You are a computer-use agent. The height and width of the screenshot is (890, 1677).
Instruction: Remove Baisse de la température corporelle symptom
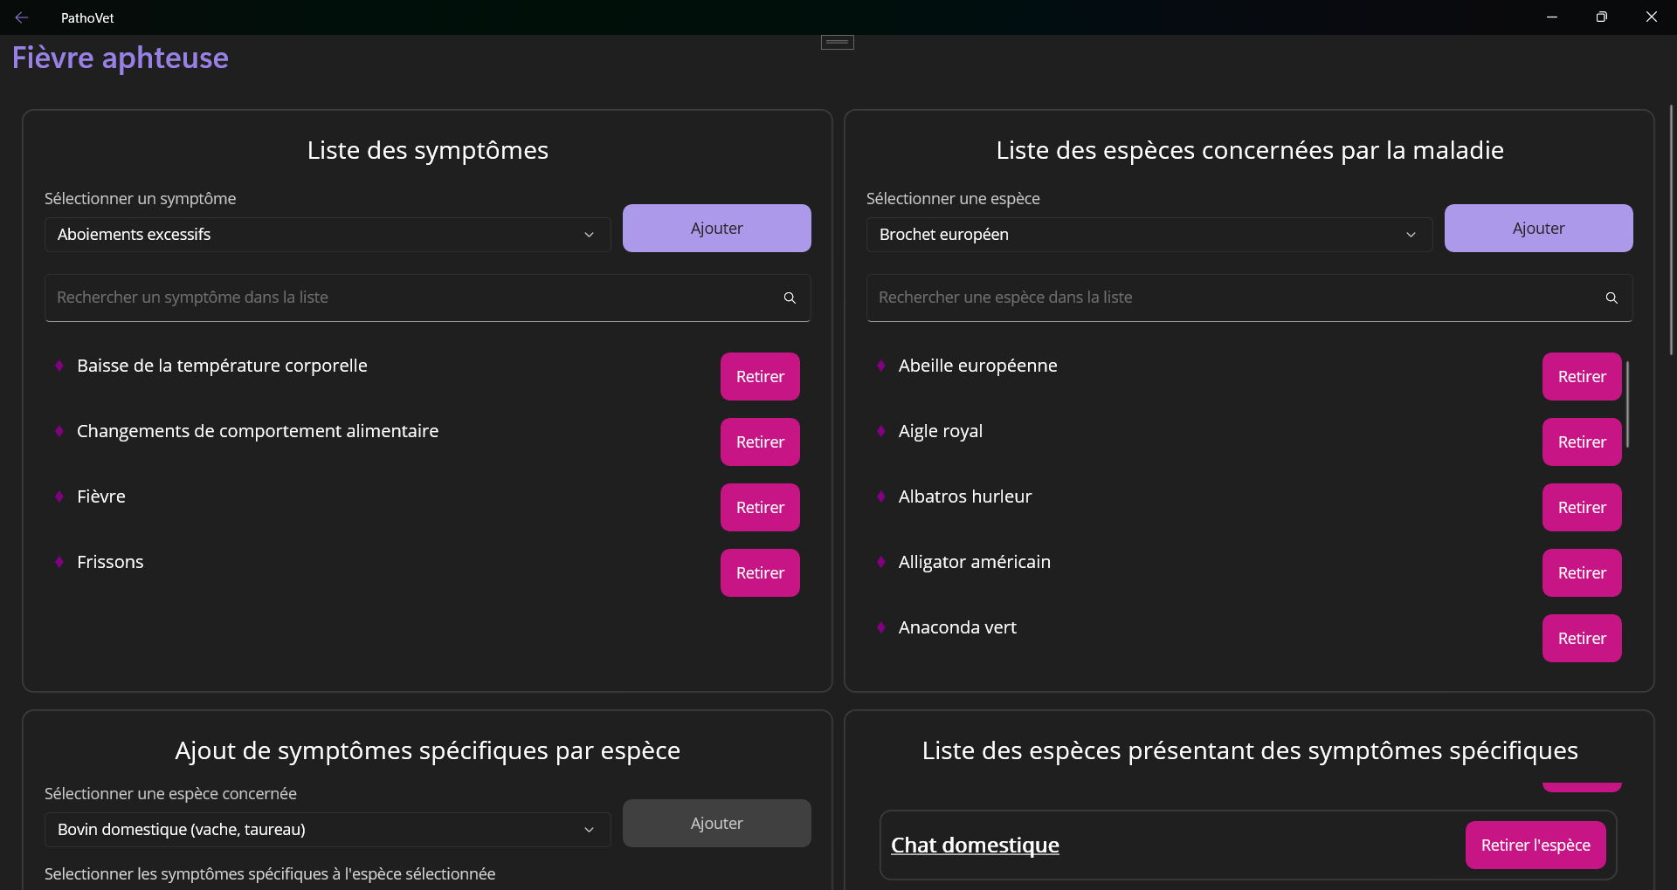tap(760, 377)
